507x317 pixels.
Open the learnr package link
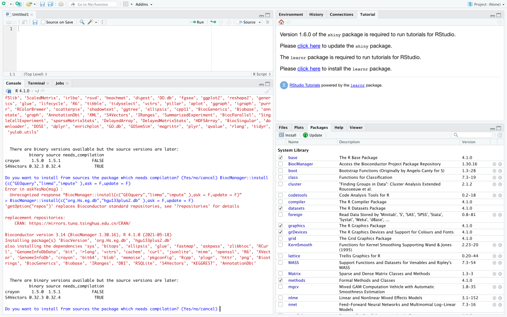357,85
